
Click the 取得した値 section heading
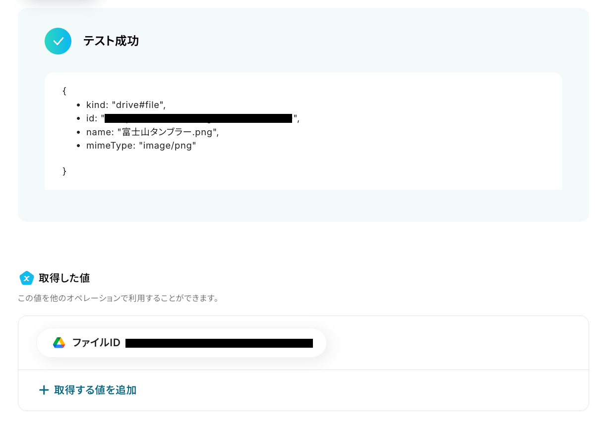click(x=64, y=278)
